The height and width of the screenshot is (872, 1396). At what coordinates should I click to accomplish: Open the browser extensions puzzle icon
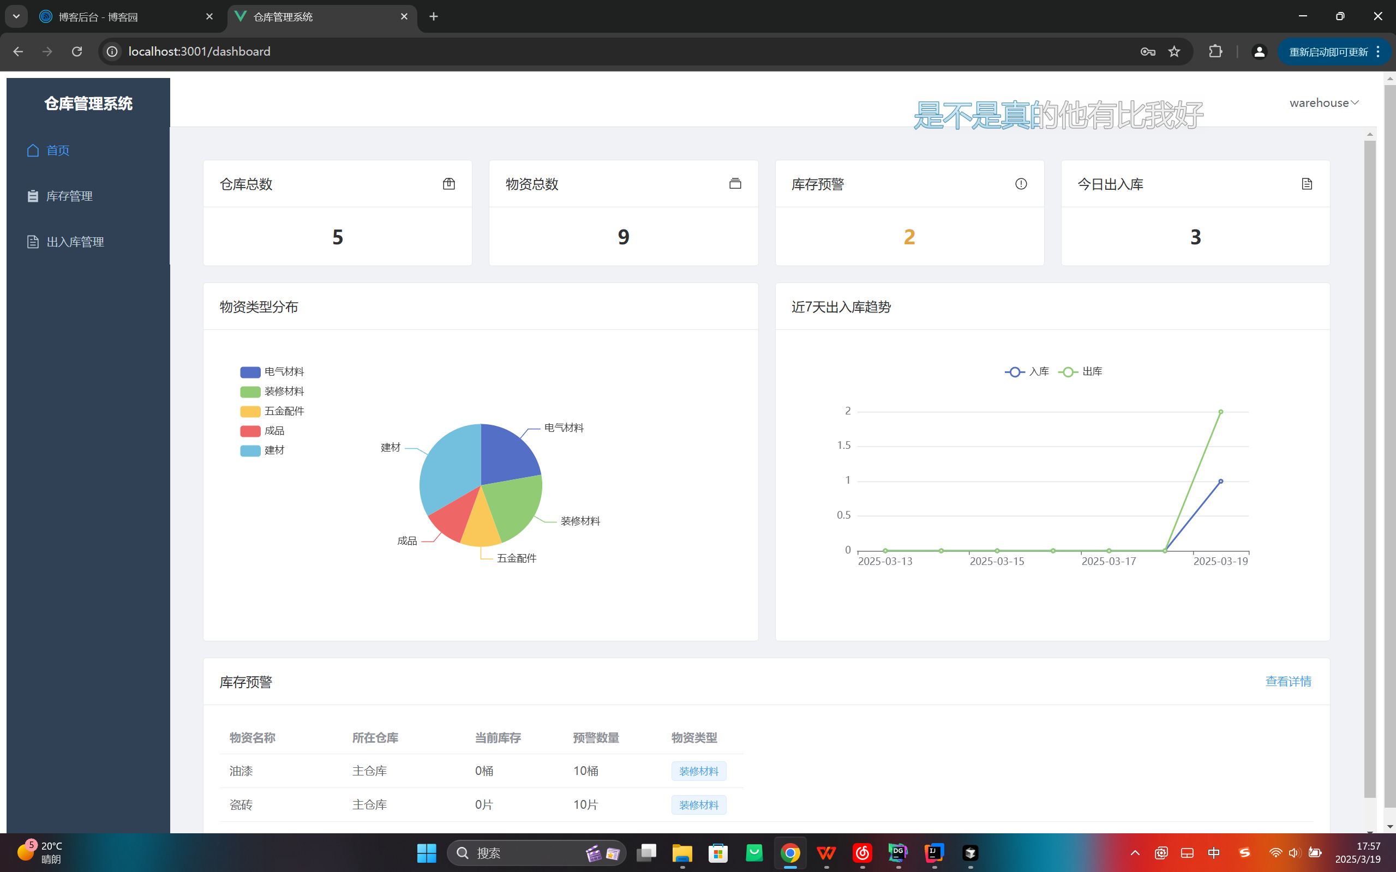click(x=1215, y=52)
